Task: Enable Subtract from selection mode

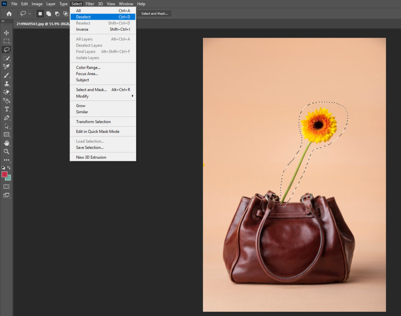Action: point(57,13)
